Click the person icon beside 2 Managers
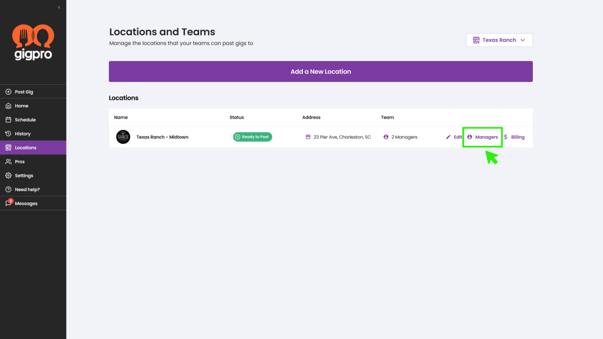 point(386,137)
